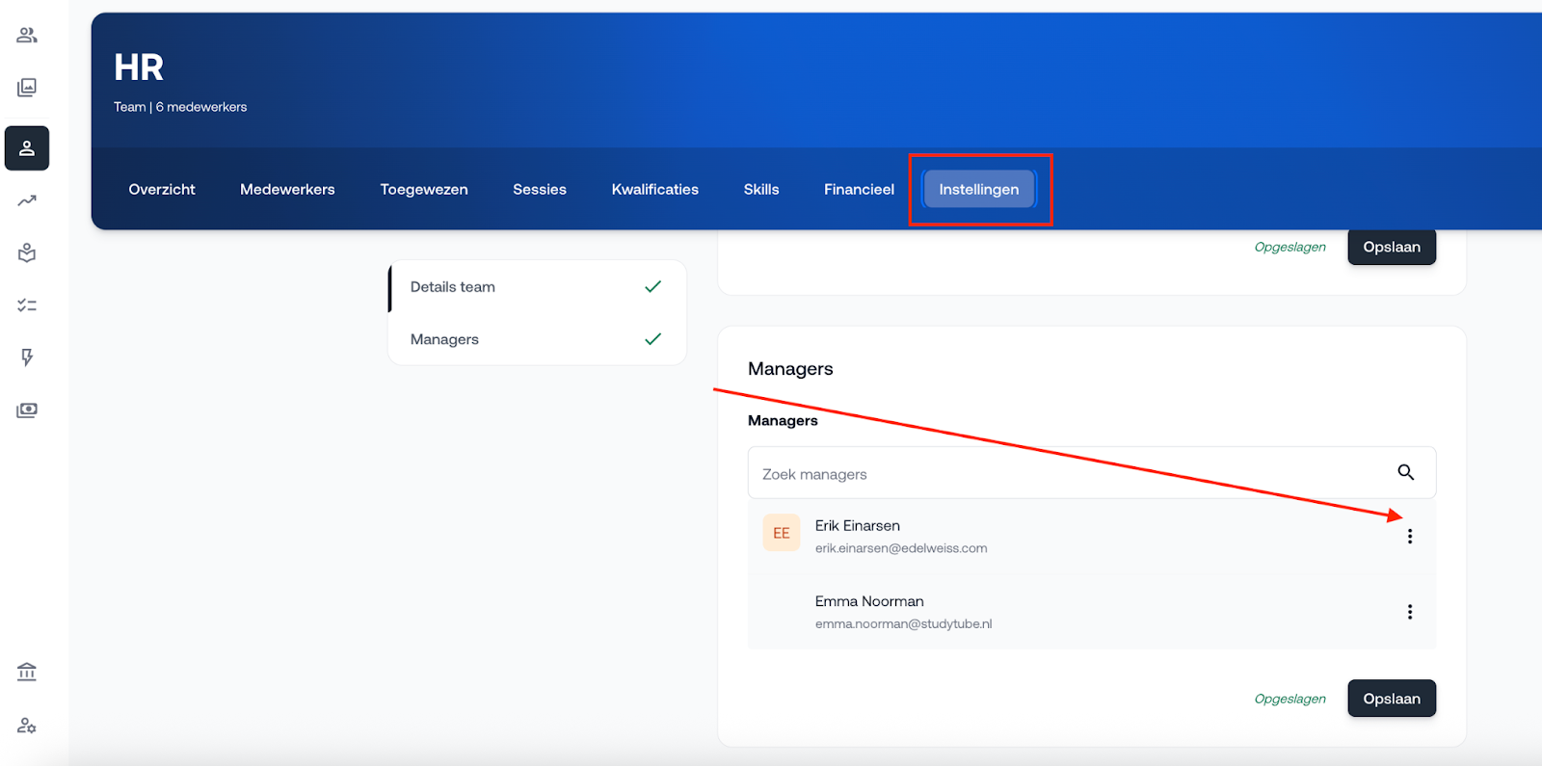The image size is (1542, 766).
Task: Open the users group sidebar icon
Action: [27, 36]
